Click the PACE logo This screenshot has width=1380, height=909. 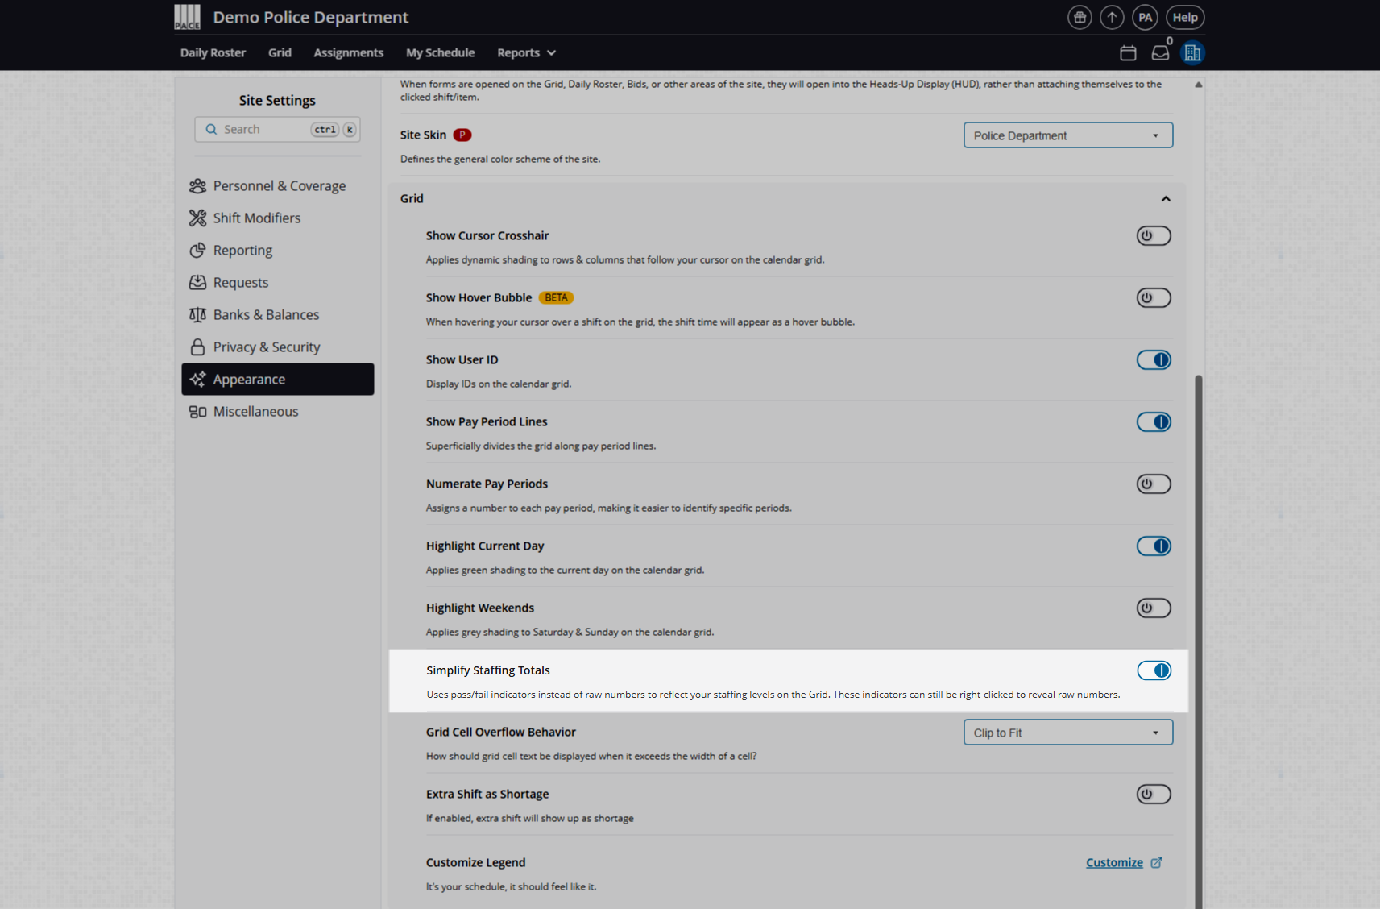[x=188, y=17]
